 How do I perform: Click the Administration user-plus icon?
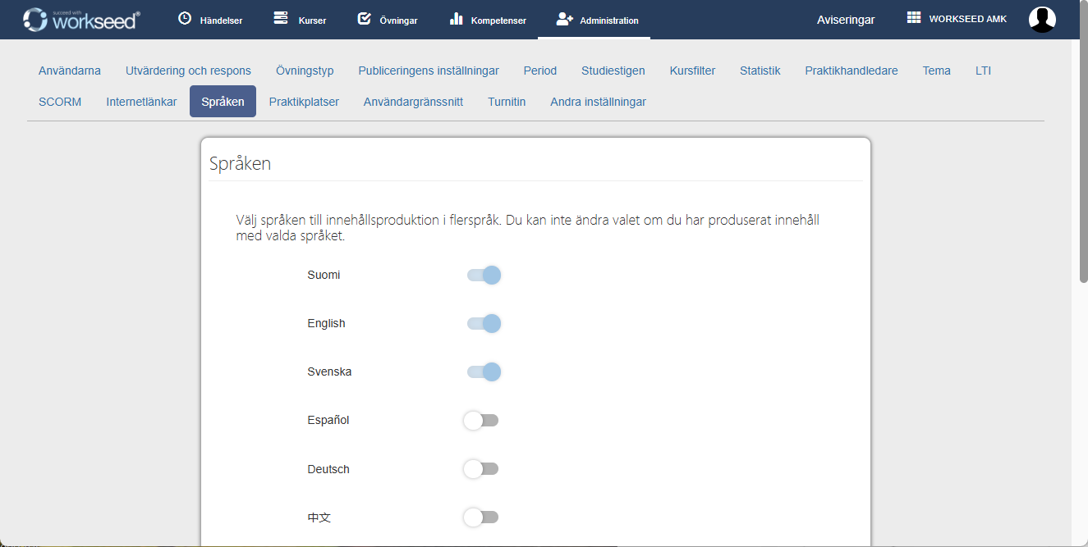click(x=564, y=19)
